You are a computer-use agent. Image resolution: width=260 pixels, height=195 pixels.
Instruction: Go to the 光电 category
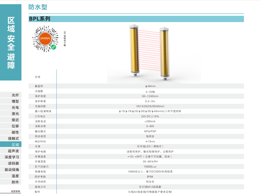(15, 108)
